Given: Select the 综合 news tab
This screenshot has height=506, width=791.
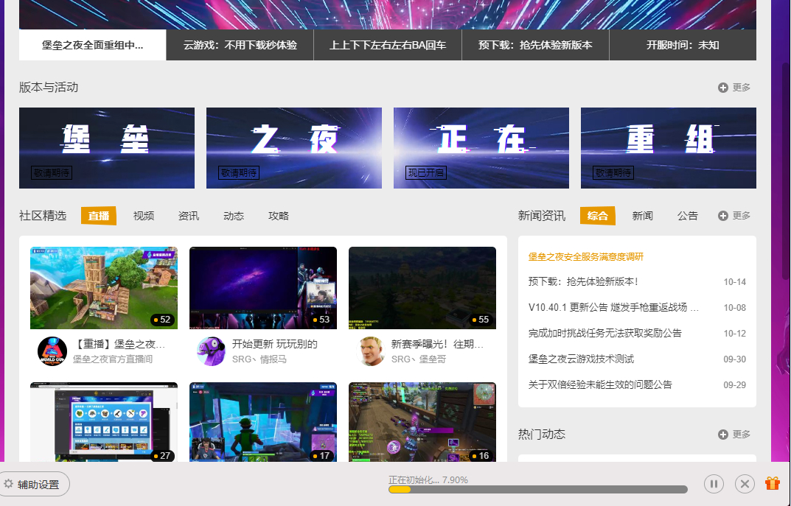Looking at the screenshot, I should pyautogui.click(x=598, y=216).
